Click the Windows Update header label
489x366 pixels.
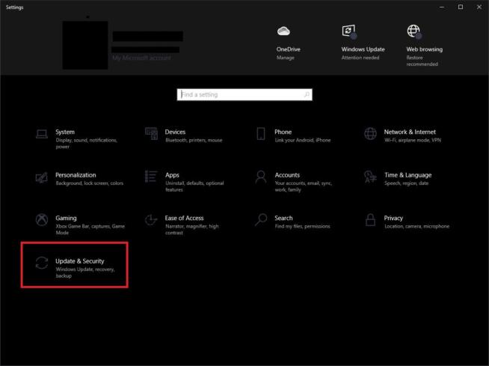point(363,49)
